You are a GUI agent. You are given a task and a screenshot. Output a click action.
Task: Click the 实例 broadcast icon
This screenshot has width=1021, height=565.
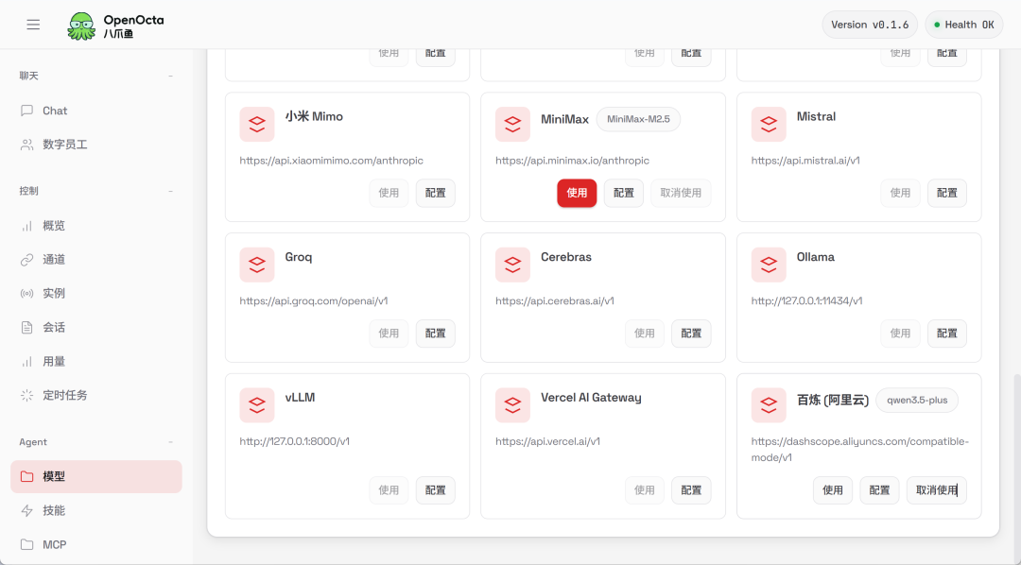coord(26,294)
